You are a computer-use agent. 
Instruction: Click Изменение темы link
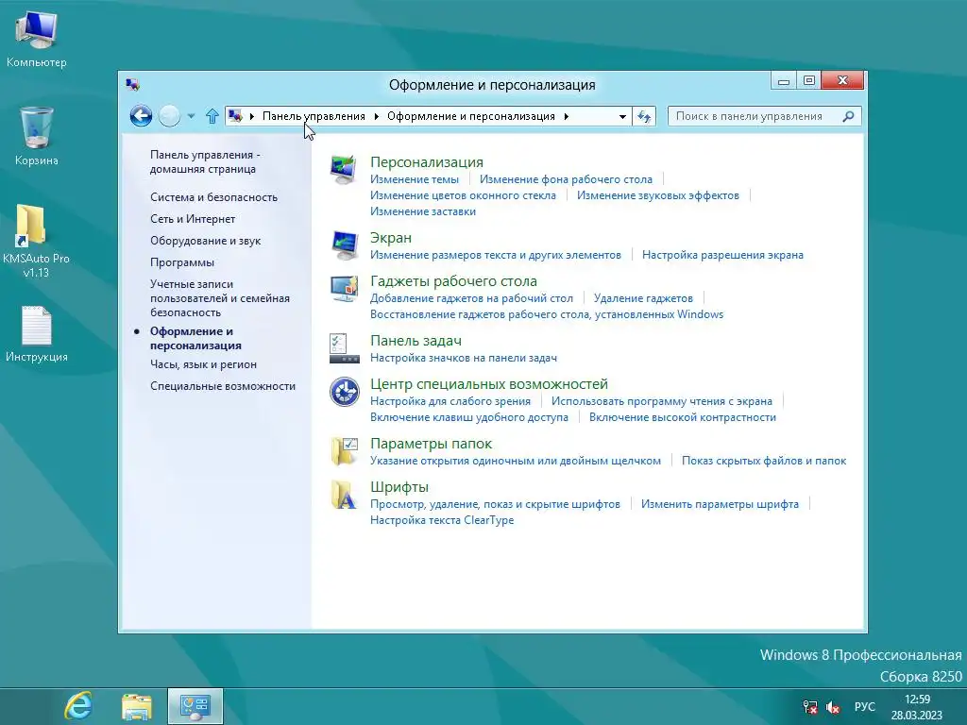point(415,179)
